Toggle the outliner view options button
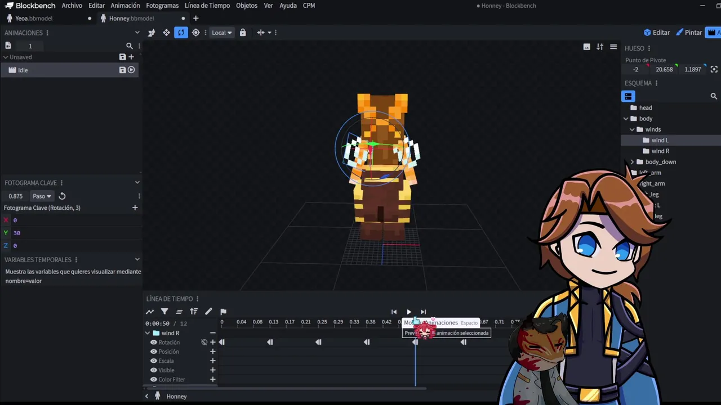Viewport: 721px width, 405px height. click(628, 96)
